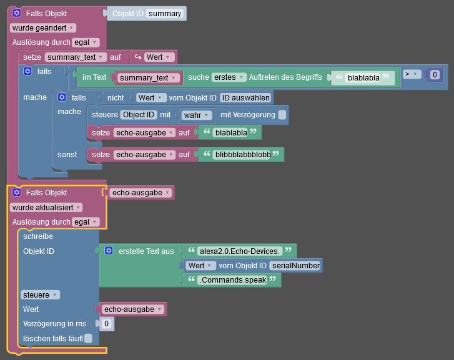Viewport: 454px width, 360px height.
Task: Open the wahr boolean dropdown
Action: (x=197, y=115)
